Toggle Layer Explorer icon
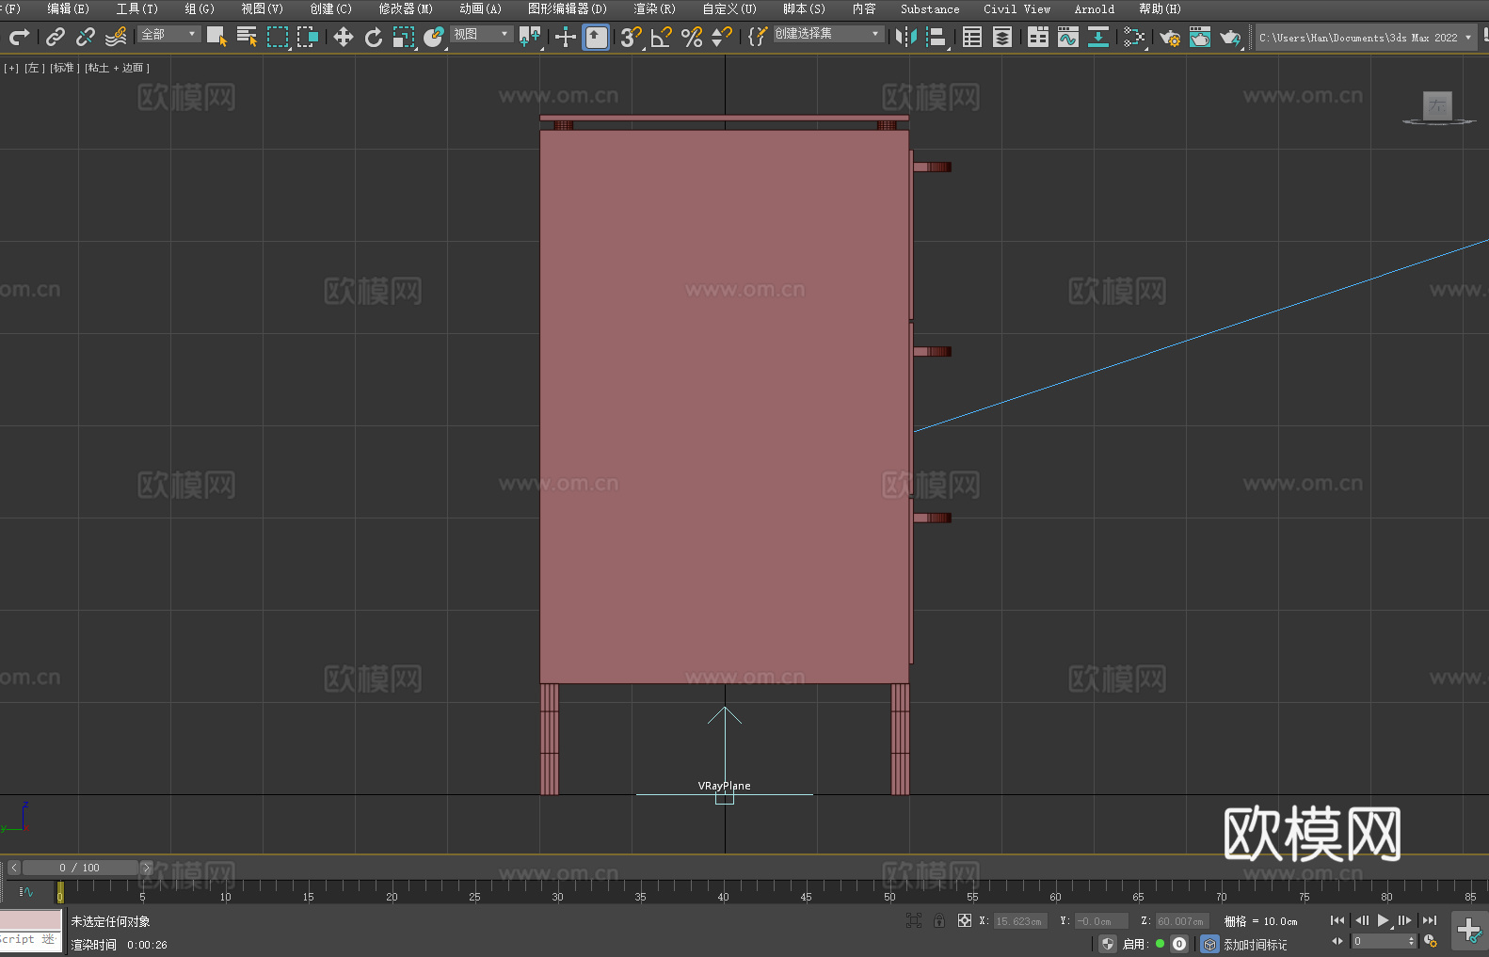1489x957 pixels. 1002,37
